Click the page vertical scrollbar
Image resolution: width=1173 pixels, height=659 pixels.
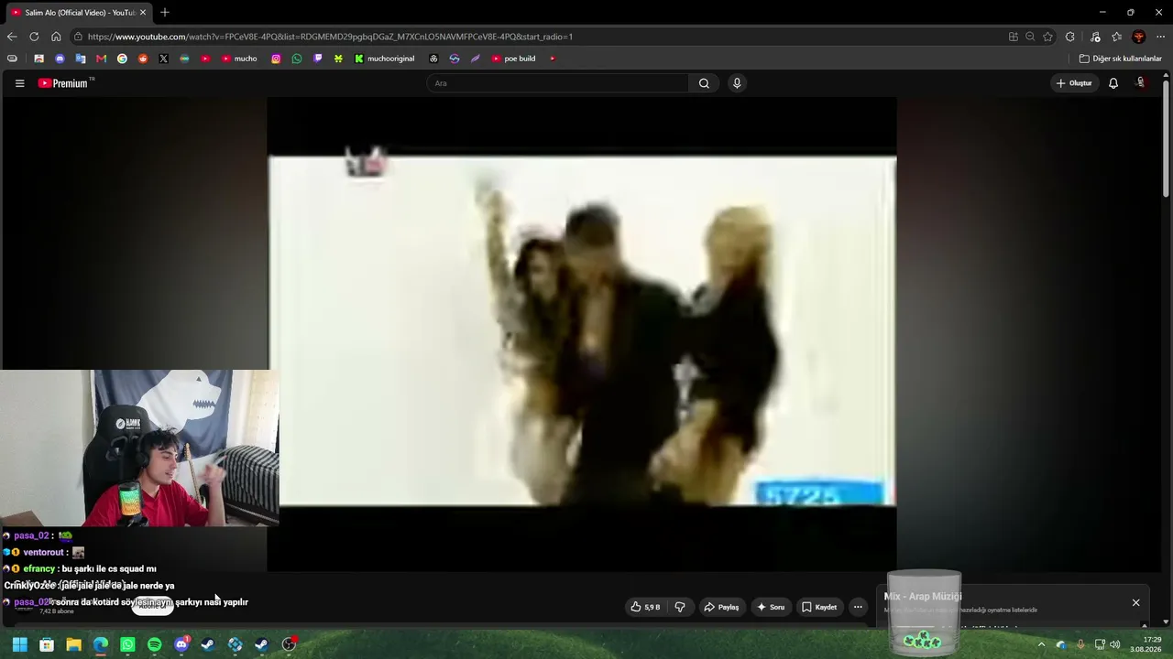pyautogui.click(x=1167, y=137)
